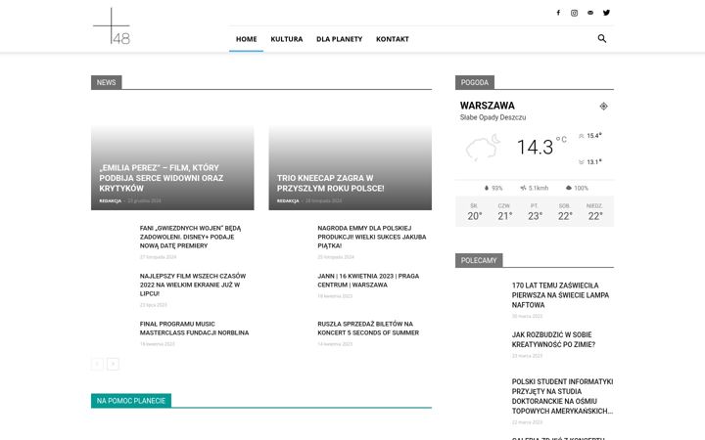Open the lampa naftowa 170 lat article

(560, 295)
